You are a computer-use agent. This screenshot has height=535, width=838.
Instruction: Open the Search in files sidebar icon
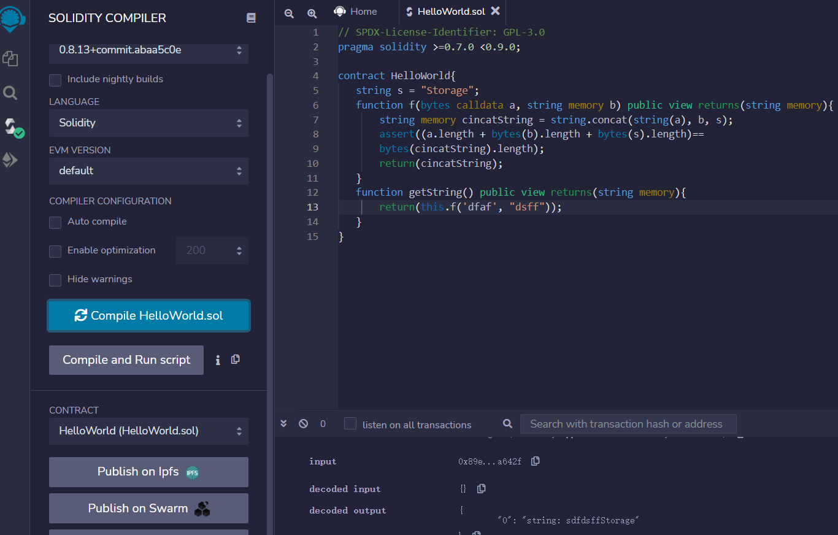10,93
